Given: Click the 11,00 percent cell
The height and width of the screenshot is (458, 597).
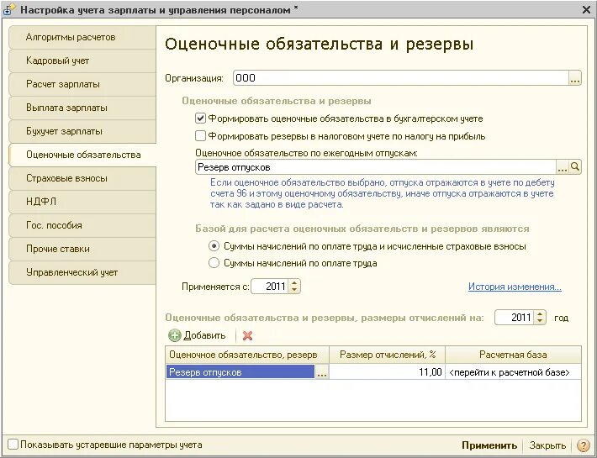Looking at the screenshot, I should point(387,372).
